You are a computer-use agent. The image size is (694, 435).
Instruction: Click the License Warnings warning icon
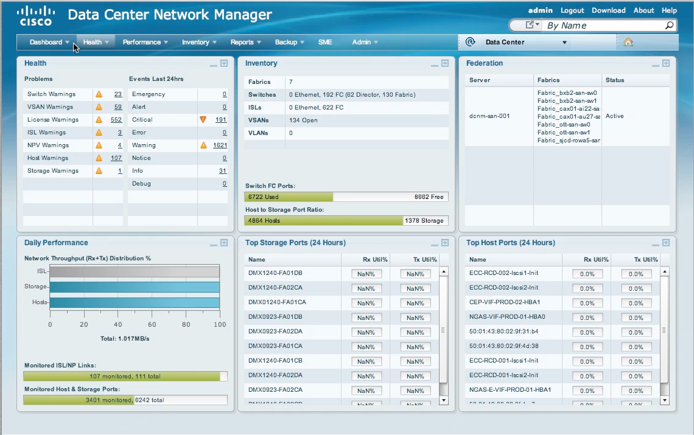click(99, 119)
